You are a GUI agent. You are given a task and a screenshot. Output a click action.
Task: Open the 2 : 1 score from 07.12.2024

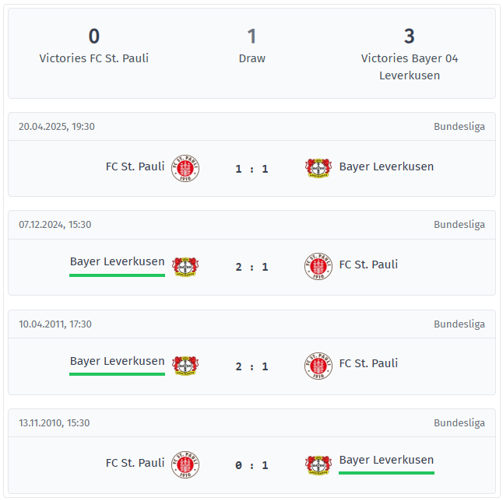pyautogui.click(x=251, y=267)
